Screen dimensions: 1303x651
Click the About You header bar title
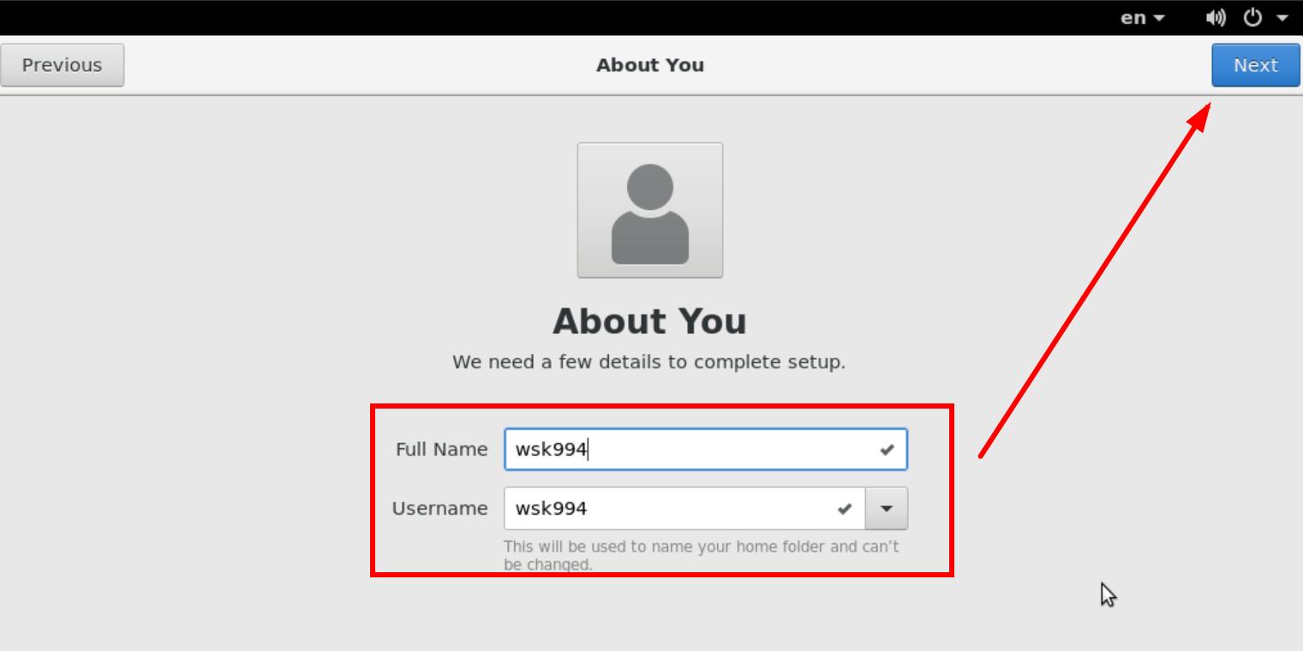pos(650,65)
